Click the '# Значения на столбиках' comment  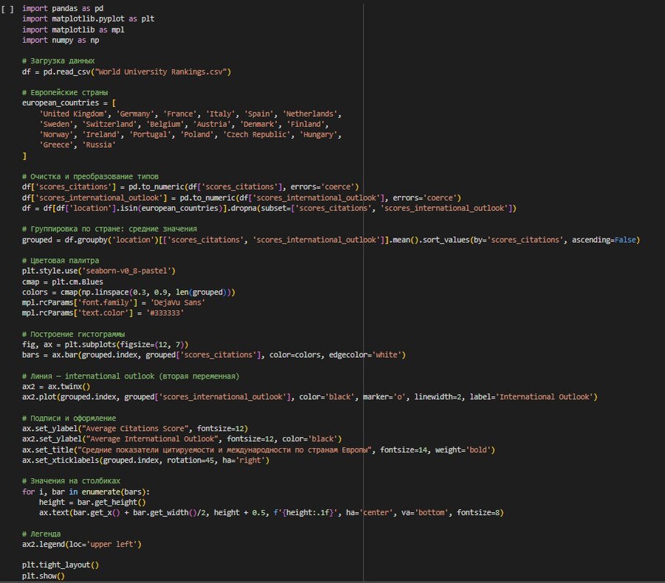pyautogui.click(x=71, y=481)
